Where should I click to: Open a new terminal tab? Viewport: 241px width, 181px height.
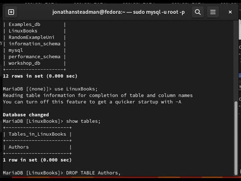pyautogui.click(x=11, y=12)
